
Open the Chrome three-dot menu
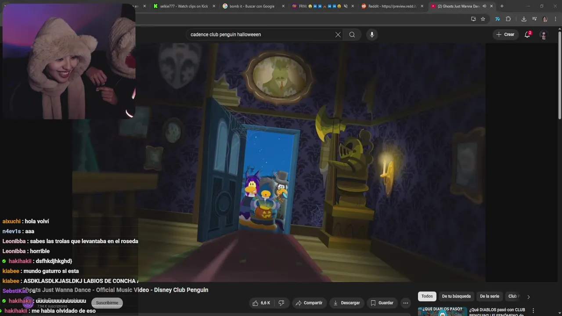coord(555,19)
